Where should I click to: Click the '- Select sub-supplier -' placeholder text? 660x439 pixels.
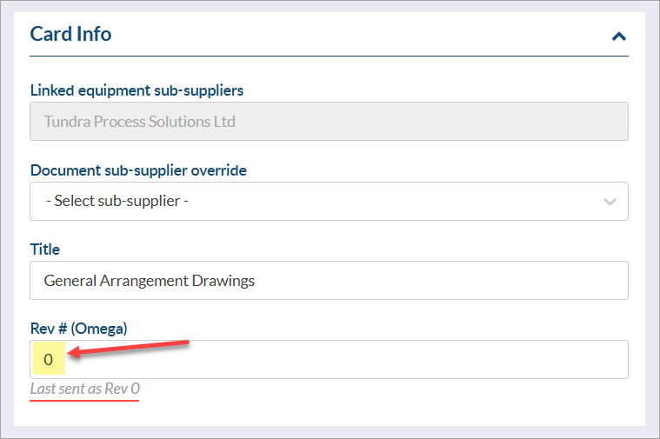(117, 201)
